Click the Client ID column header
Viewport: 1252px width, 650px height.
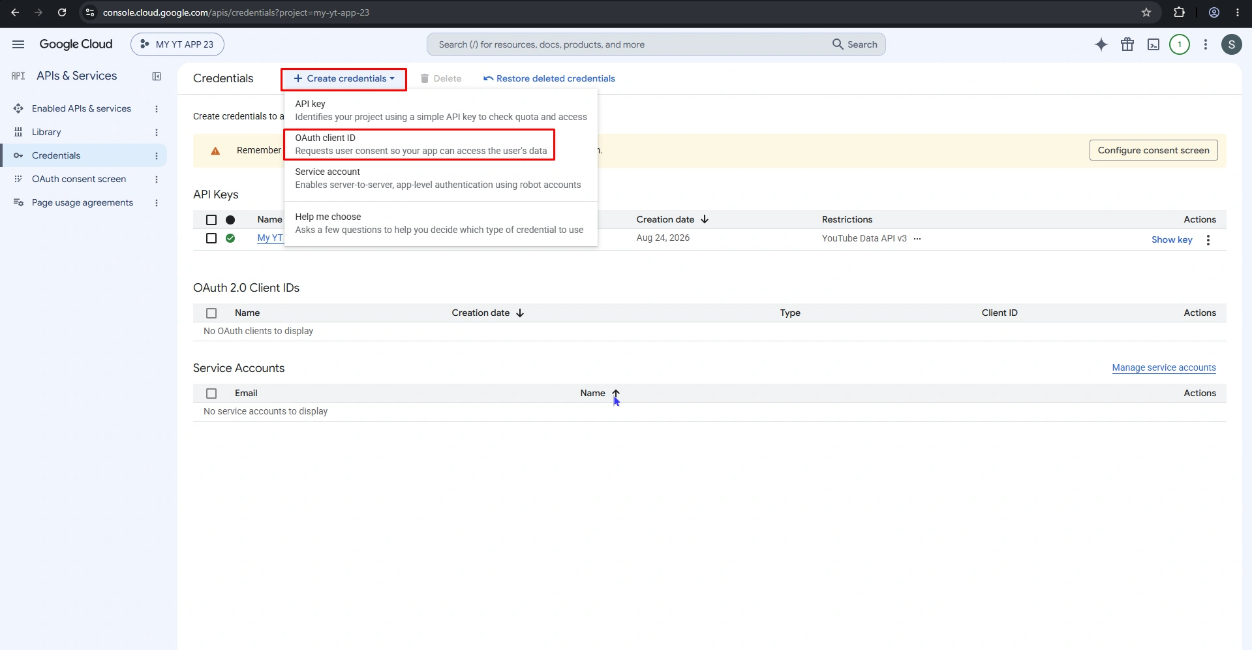[x=1000, y=313]
